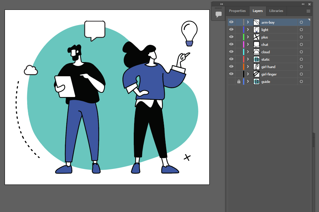Collapse the panel with double-arrow icon
319x212 pixels.
click(303, 4)
